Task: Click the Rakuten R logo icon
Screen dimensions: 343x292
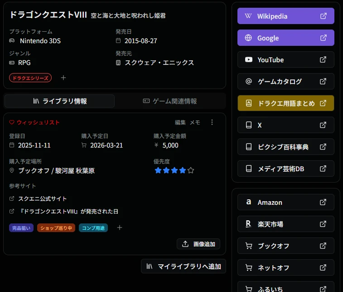Action: [248, 224]
